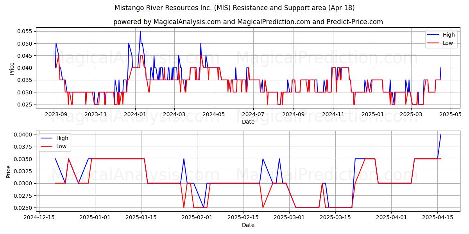Click the 0.0350 tick on bottom chart y-axis
Viewport: 469px width, 234px height.
tap(24, 159)
